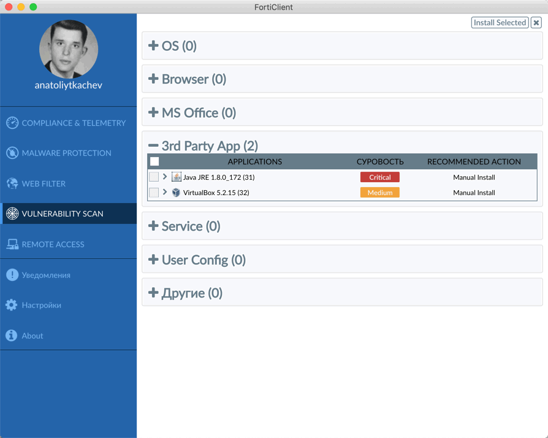Click the Install Selected button

click(500, 22)
